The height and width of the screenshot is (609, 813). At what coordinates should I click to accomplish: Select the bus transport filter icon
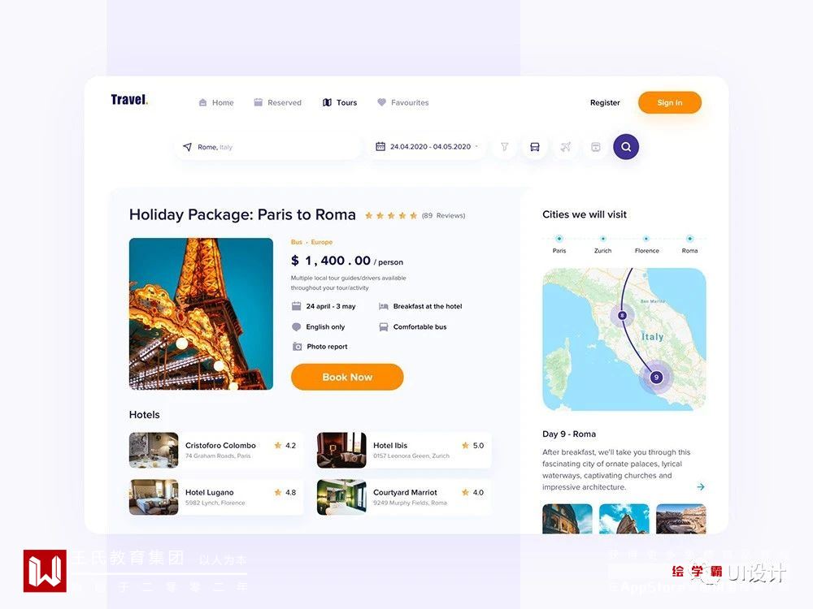coord(535,147)
